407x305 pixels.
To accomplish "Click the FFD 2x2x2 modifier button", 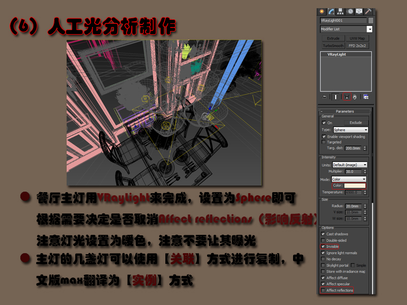I will point(357,46).
